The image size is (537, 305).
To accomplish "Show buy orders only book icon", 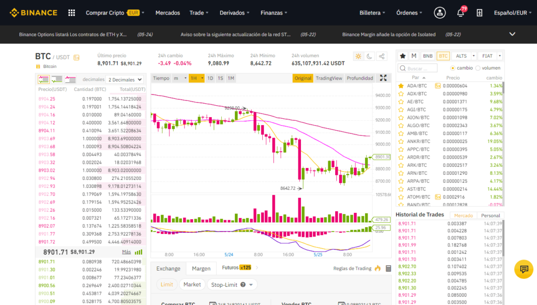I will 57,79.
